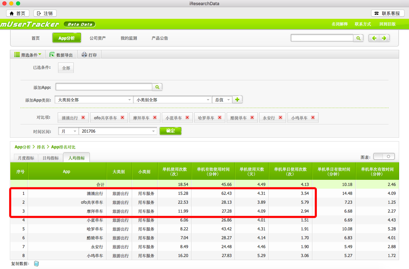
Task: Open the 月 time unit dropdown
Action: tap(68, 131)
